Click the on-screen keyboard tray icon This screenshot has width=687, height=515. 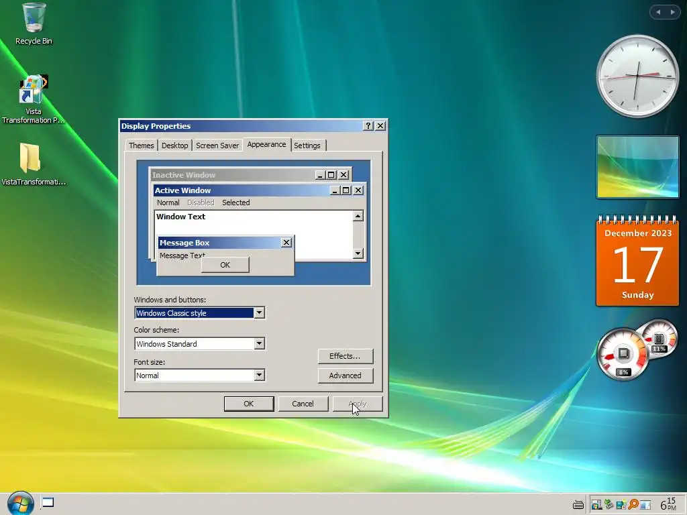[578, 504]
